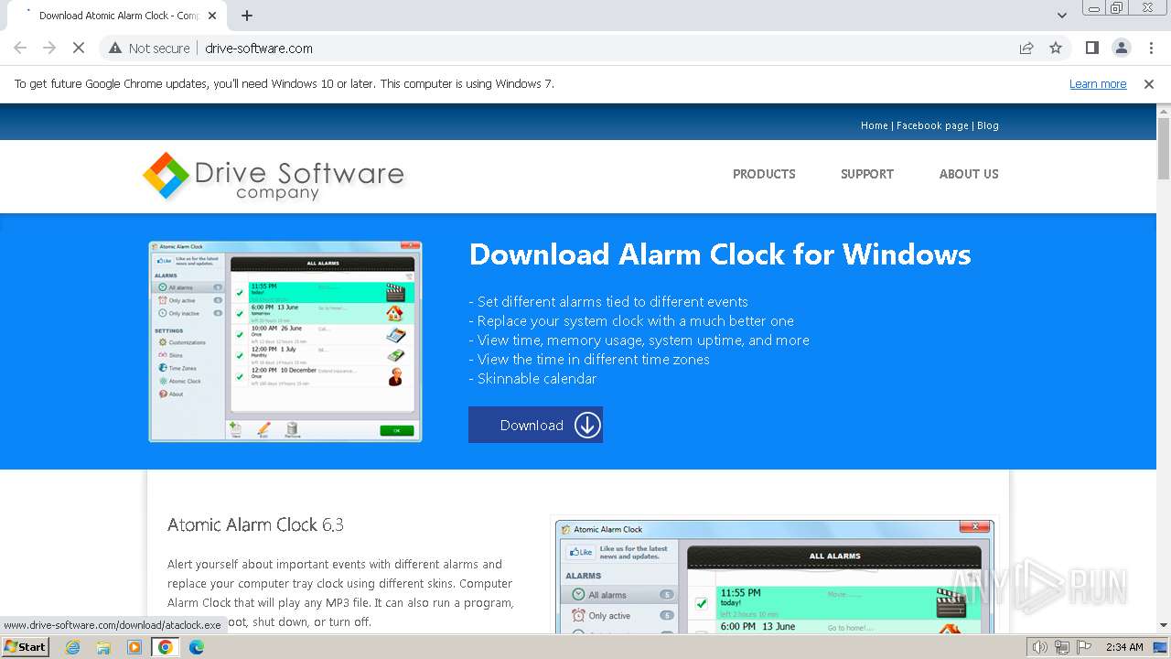Click the 2:34 AM clock in tray
The height and width of the screenshot is (659, 1171).
coord(1123,647)
